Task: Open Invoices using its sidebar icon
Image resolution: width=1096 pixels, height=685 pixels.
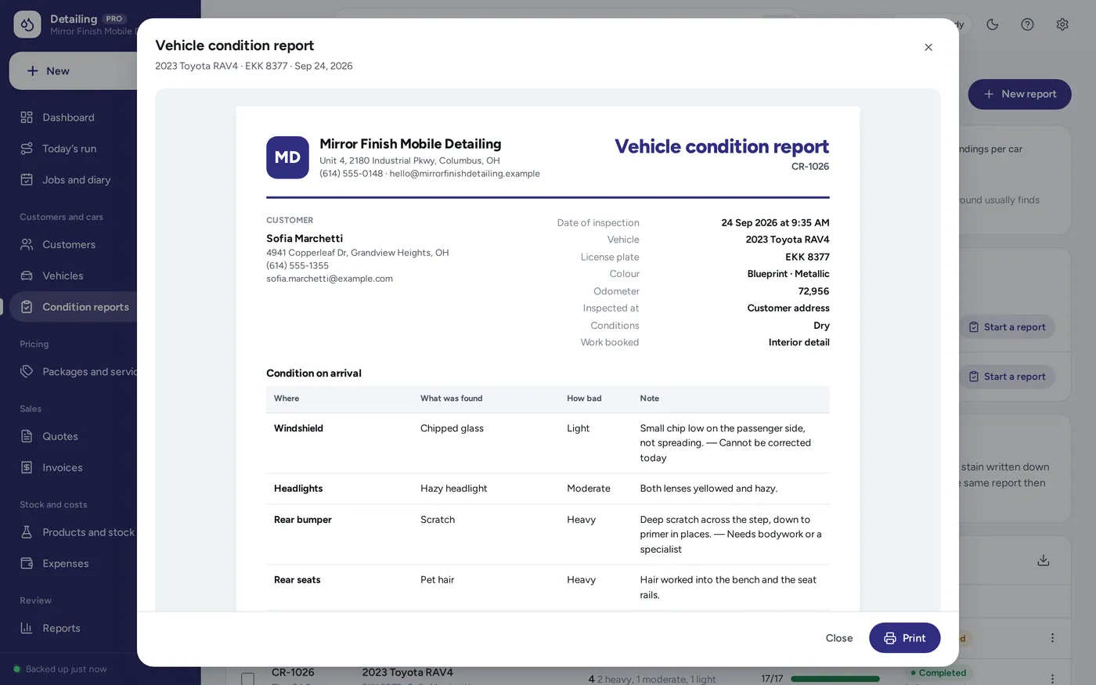Action: (x=27, y=468)
